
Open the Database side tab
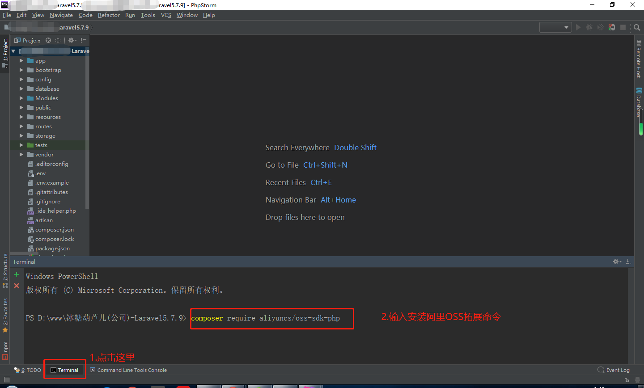pos(639,102)
